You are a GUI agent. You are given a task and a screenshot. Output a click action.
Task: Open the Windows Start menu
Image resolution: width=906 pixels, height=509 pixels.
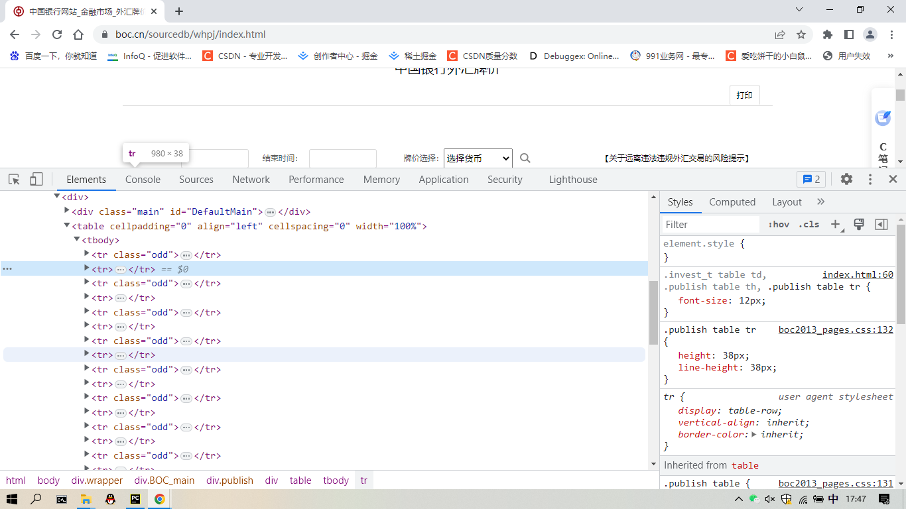pyautogui.click(x=12, y=499)
